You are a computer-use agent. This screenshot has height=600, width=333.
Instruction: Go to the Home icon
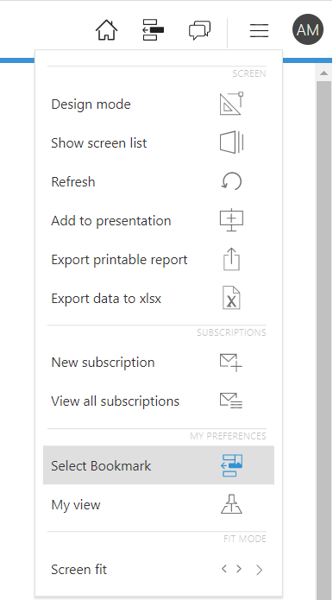106,30
